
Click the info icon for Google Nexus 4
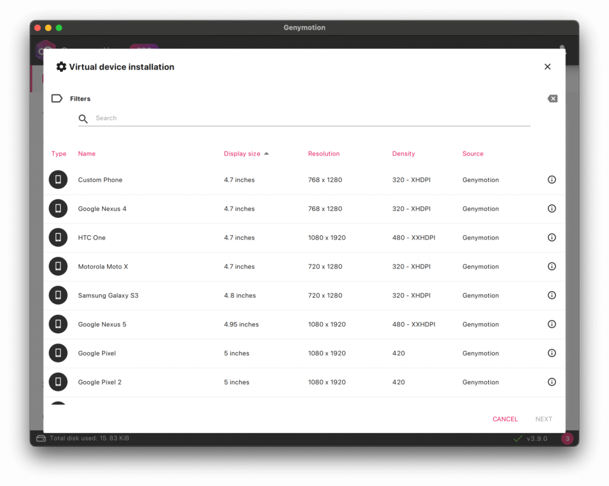coord(551,209)
